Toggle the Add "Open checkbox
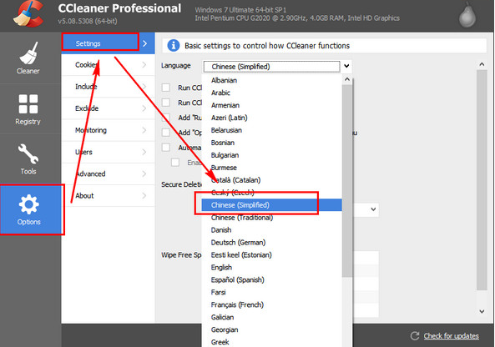The height and width of the screenshot is (347, 495). pos(166,132)
